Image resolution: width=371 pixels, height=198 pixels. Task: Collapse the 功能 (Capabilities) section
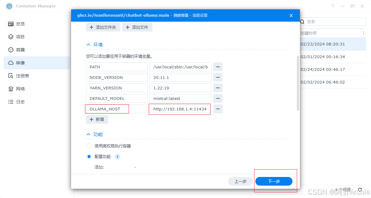click(88, 134)
